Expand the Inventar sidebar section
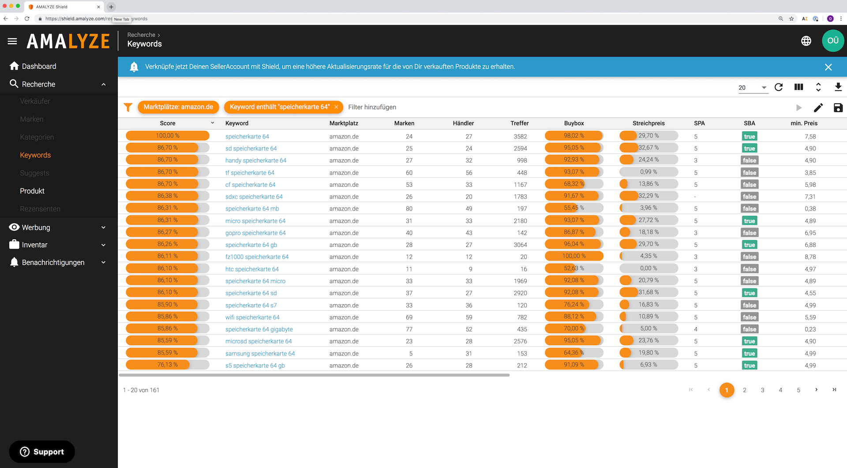Screen dimensions: 847x468 [x=104, y=245]
